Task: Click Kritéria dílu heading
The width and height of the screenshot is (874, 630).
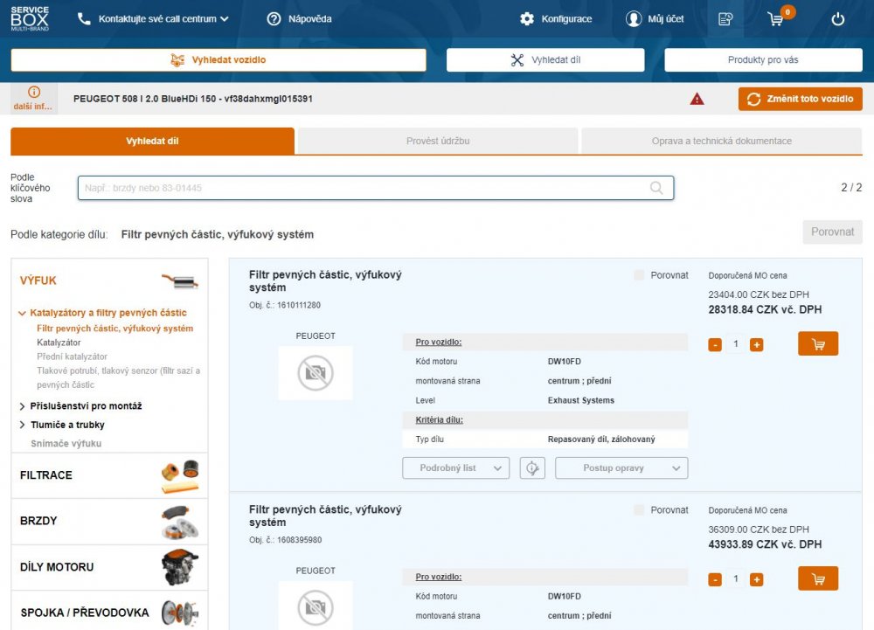Action: point(440,420)
